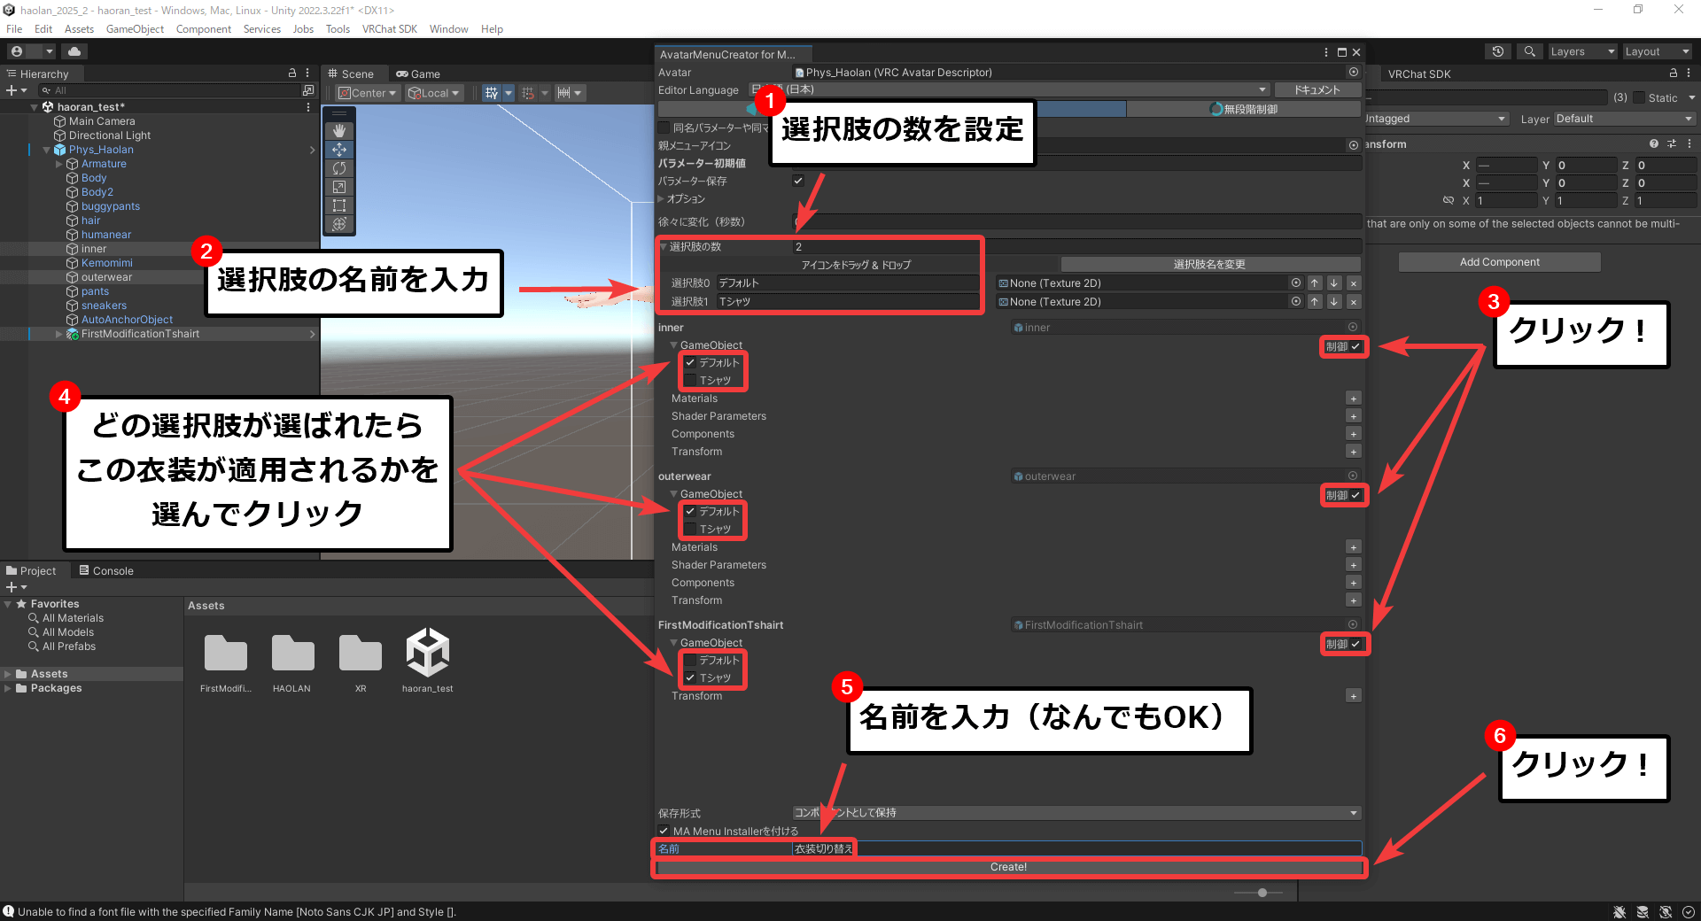The height and width of the screenshot is (921, 1701).
Task: Click Add Component in Inspector
Action: (x=1499, y=262)
